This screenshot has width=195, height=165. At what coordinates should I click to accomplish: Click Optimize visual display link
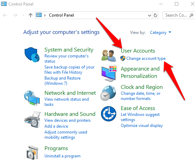click(142, 126)
